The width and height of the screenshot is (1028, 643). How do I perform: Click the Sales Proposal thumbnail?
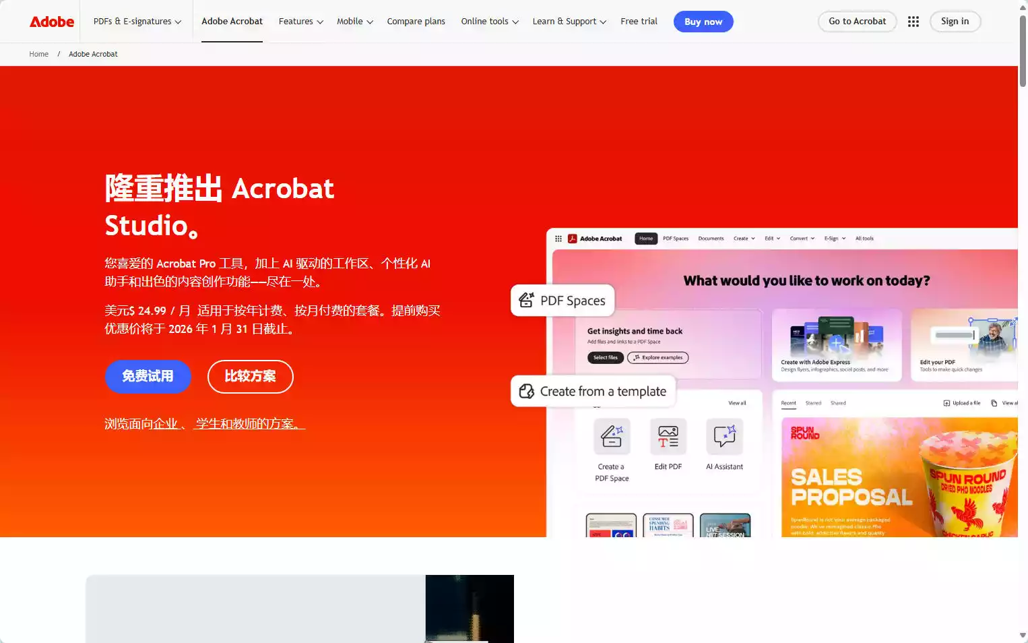(x=899, y=477)
